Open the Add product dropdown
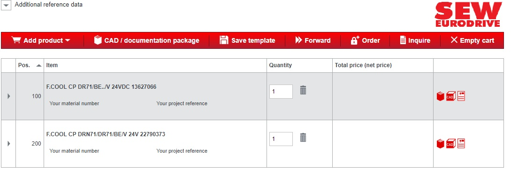This screenshot has width=511, height=178. click(x=41, y=40)
